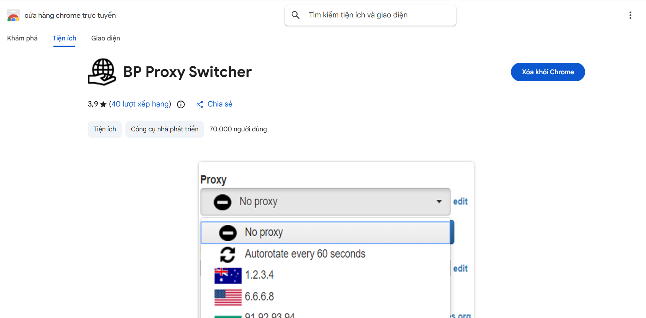This screenshot has height=318, width=646.
Task: Select No proxy option in list
Action: pos(263,233)
